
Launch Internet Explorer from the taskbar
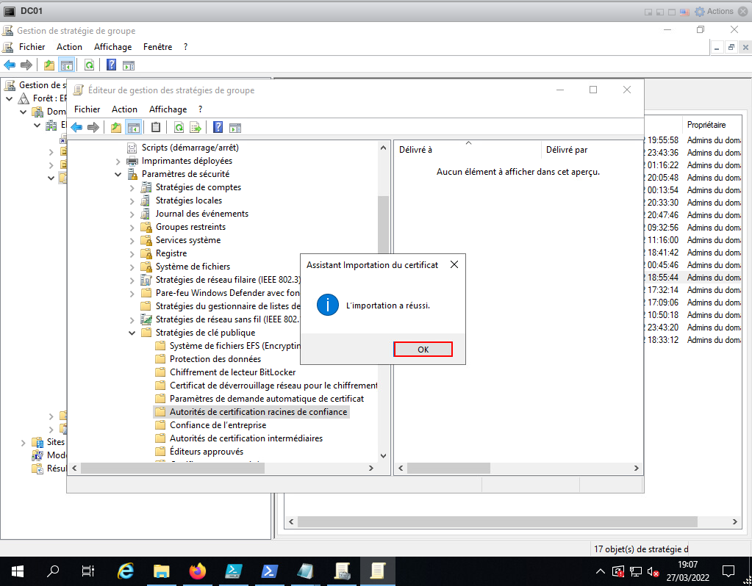click(x=126, y=571)
